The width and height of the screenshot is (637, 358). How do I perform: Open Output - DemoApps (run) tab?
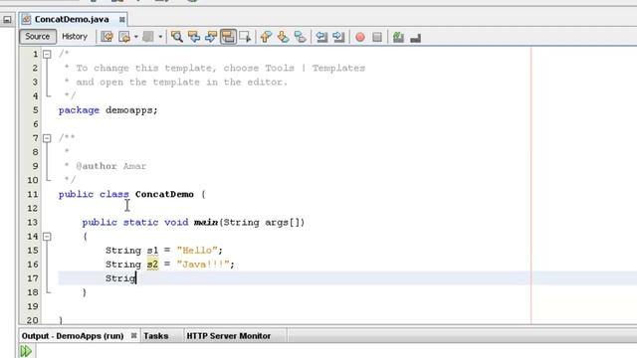73,336
